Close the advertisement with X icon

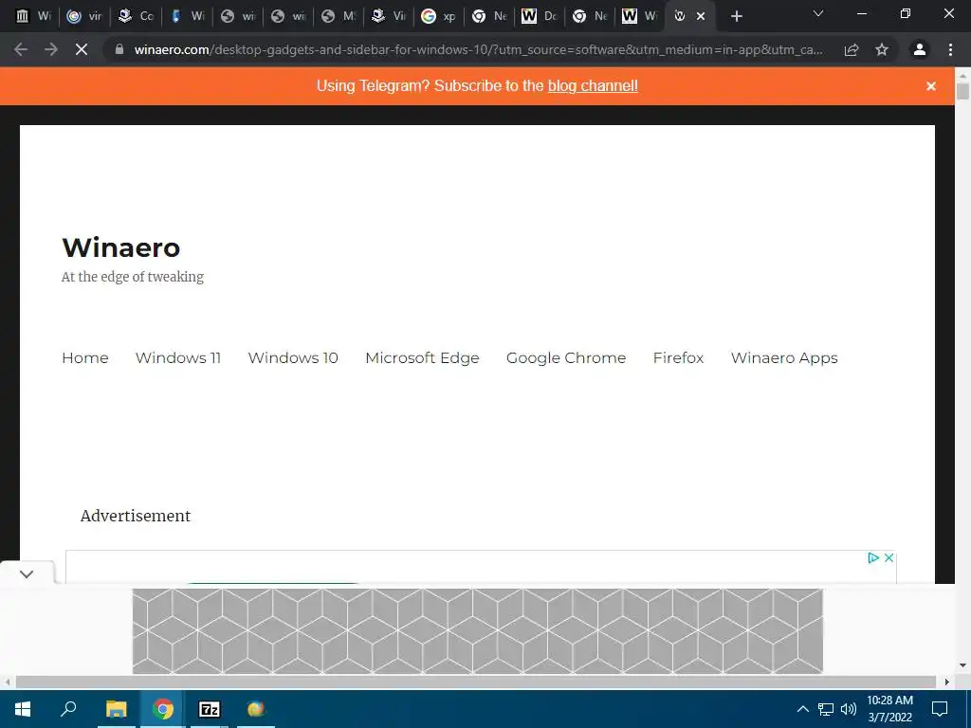click(889, 557)
